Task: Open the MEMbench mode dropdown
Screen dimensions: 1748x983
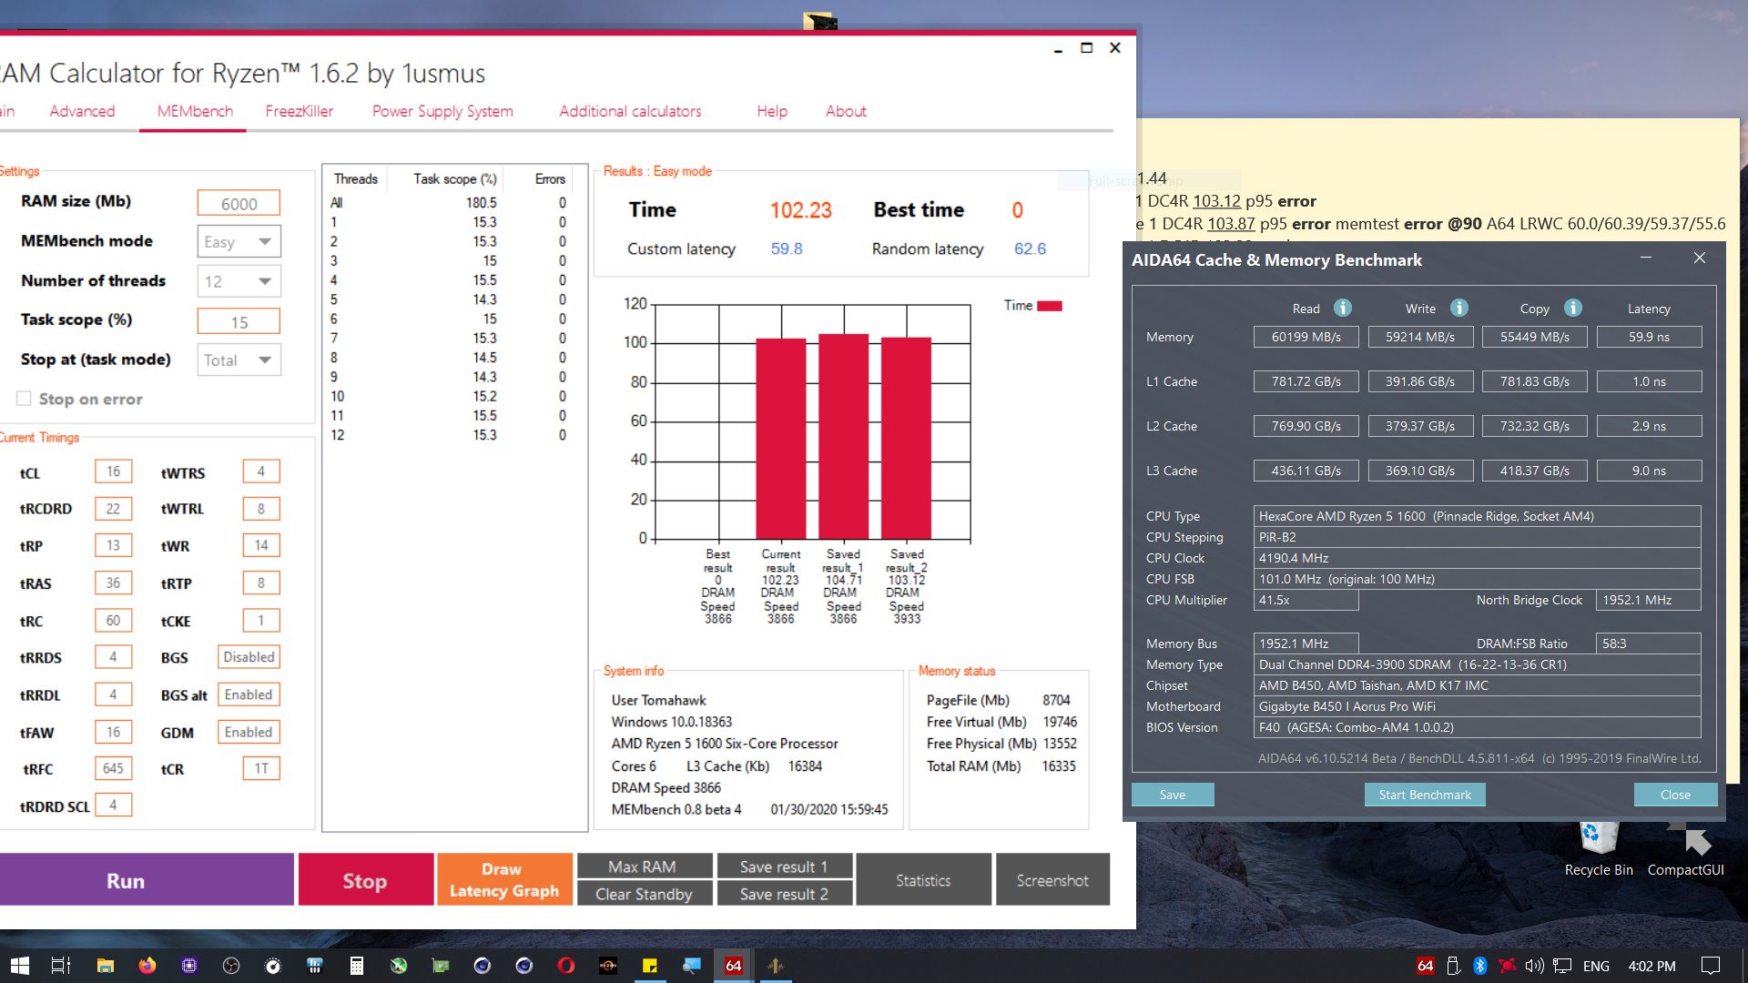Action: click(x=239, y=242)
